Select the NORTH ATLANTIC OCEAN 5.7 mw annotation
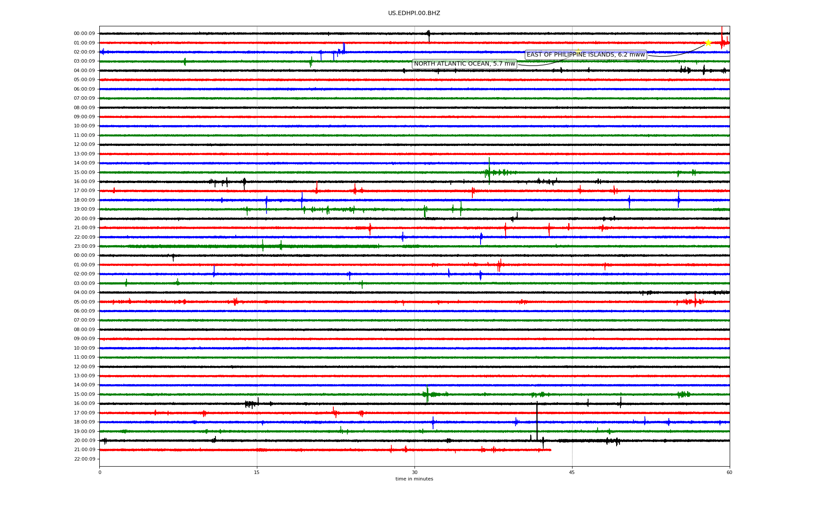This screenshot has height=518, width=829. click(465, 64)
